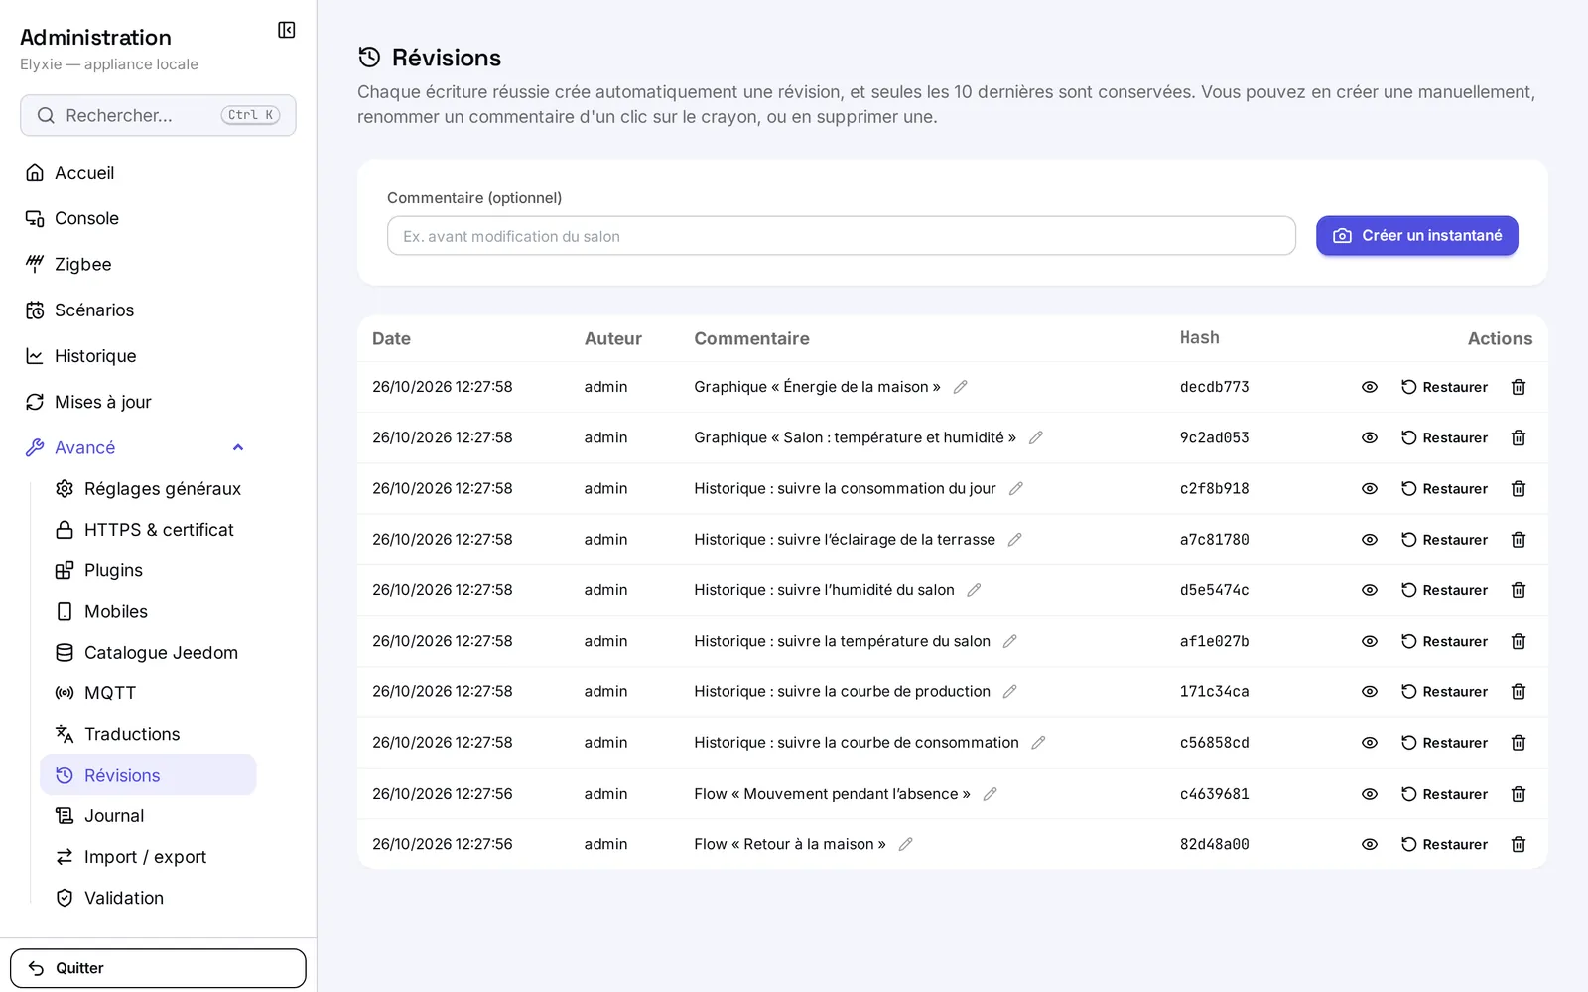Delete revision af1e027b
Viewport: 1588px width, 992px height.
point(1518,641)
